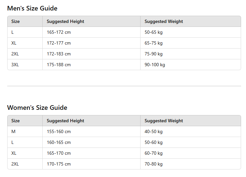Click the Women's Size Guide heading
This screenshot has height=177, width=246.
click(x=37, y=108)
